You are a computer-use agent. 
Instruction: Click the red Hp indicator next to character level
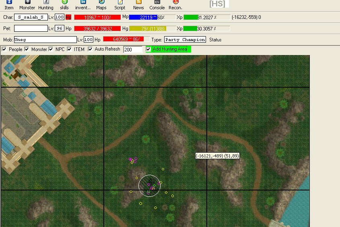68,17
